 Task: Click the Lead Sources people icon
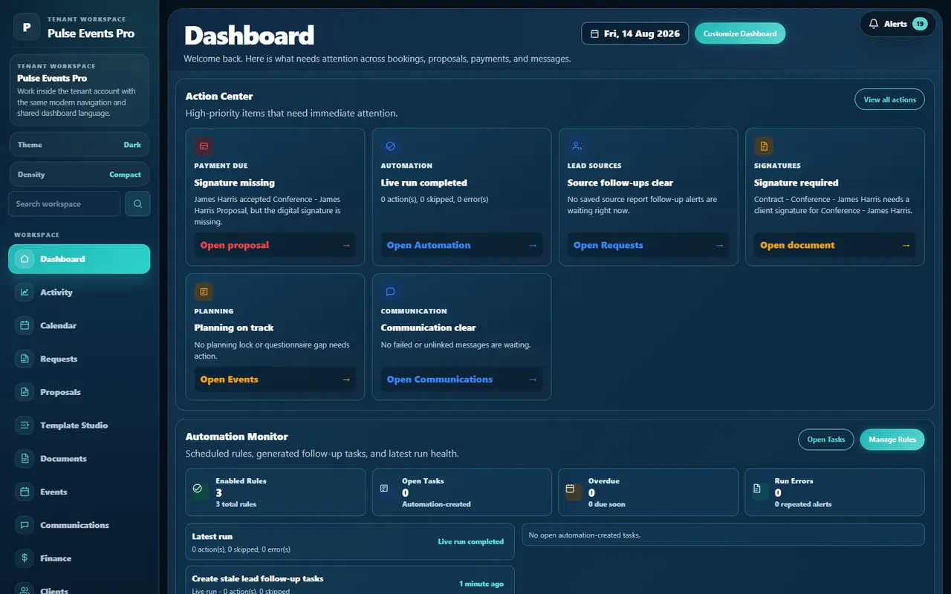point(577,146)
